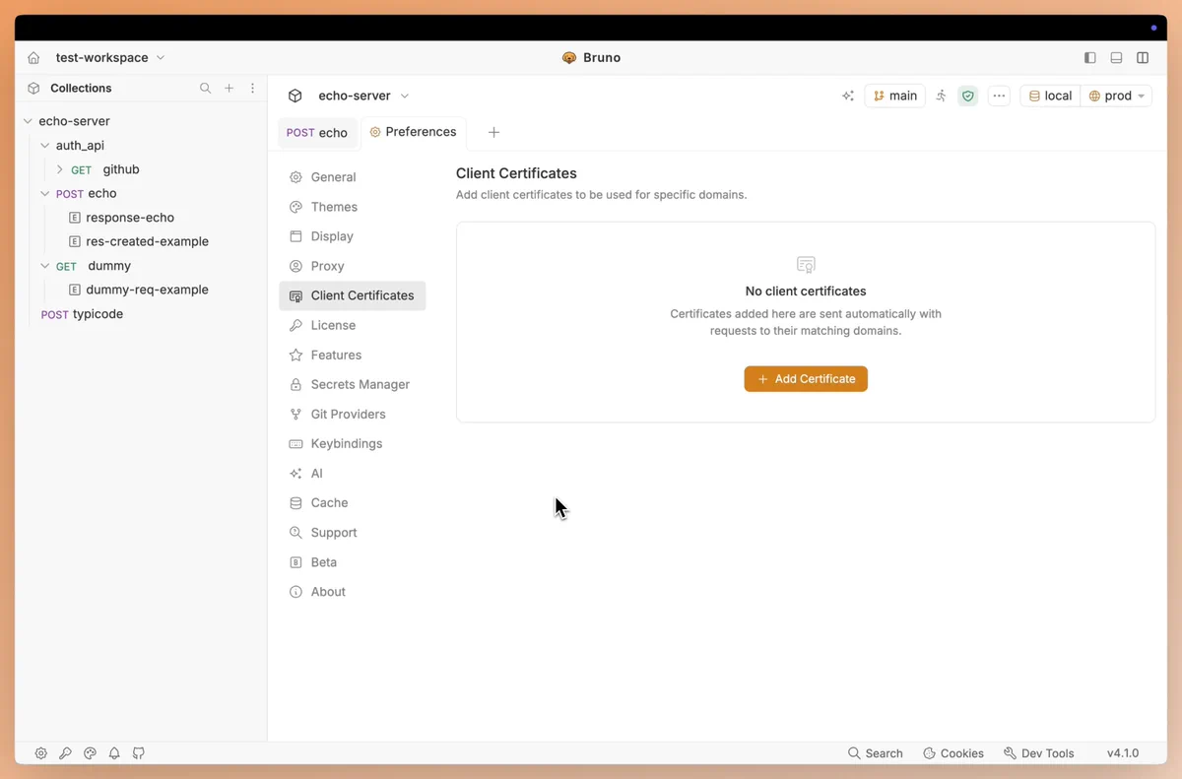Click the home icon beside test-workspace

click(x=33, y=58)
